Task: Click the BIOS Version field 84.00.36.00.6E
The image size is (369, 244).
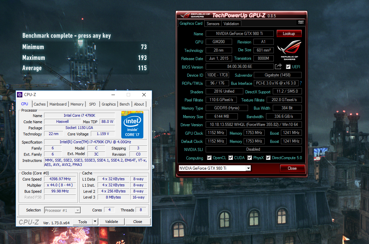Action: pos(240,67)
